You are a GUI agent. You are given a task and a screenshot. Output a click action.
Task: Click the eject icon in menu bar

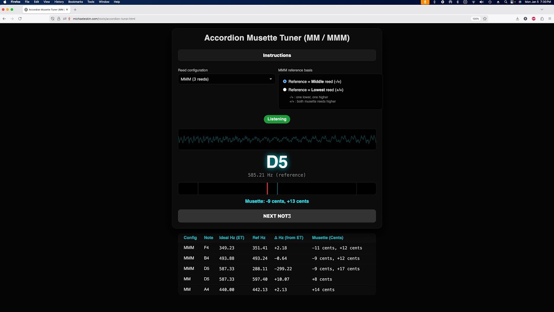tap(498, 2)
